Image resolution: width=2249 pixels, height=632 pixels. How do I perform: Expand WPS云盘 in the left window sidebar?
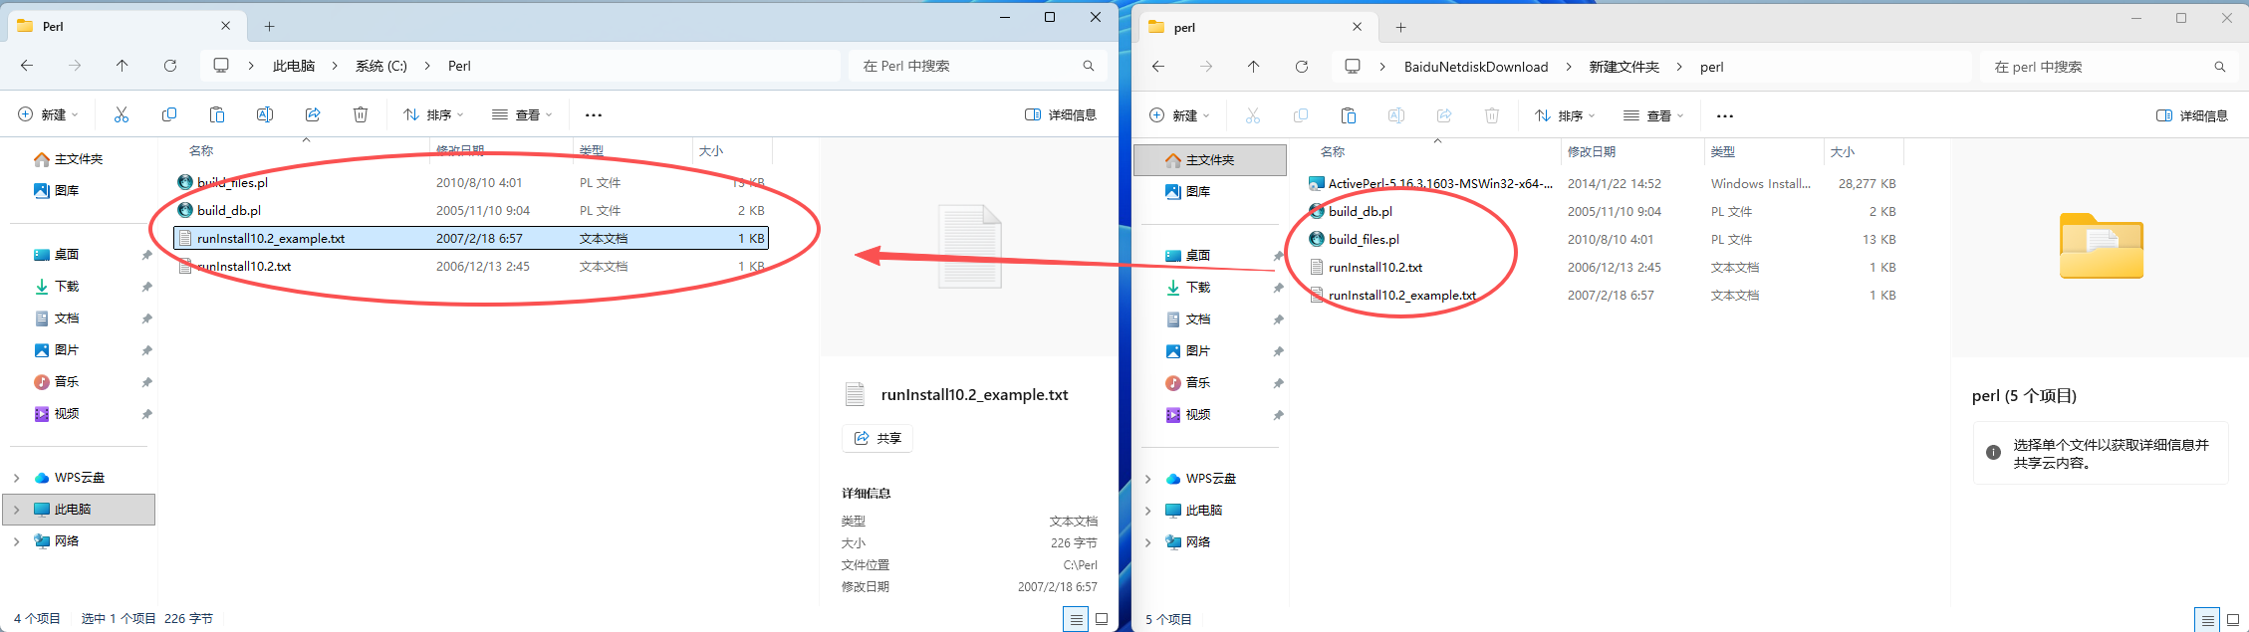click(x=16, y=478)
